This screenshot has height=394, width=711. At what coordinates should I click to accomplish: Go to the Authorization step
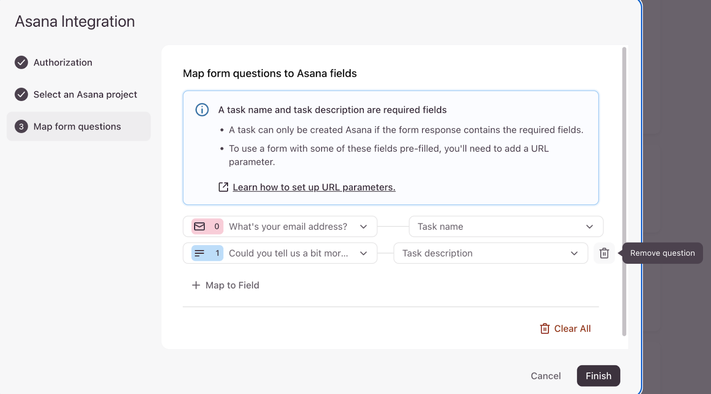tap(63, 63)
